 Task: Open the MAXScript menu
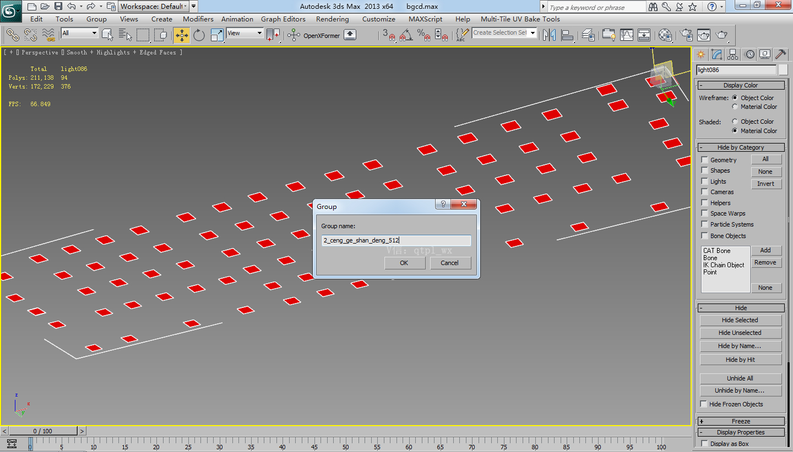click(426, 19)
